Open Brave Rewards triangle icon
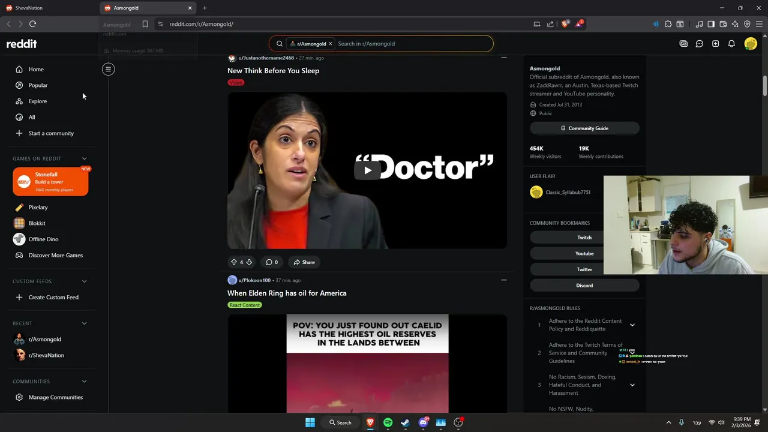This screenshot has width=768, height=432. tap(578, 24)
